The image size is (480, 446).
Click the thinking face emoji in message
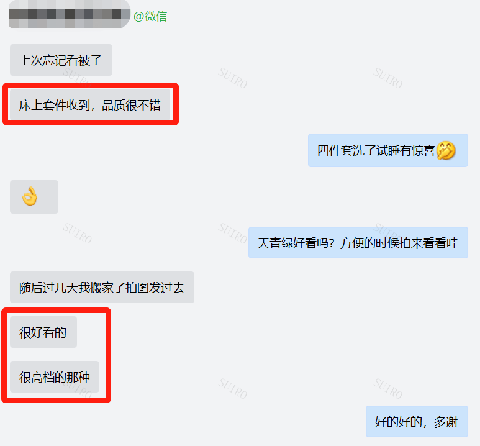[446, 150]
